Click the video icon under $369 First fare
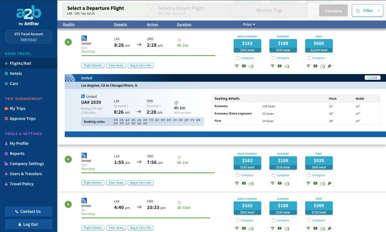386x232 pixels. (315, 228)
